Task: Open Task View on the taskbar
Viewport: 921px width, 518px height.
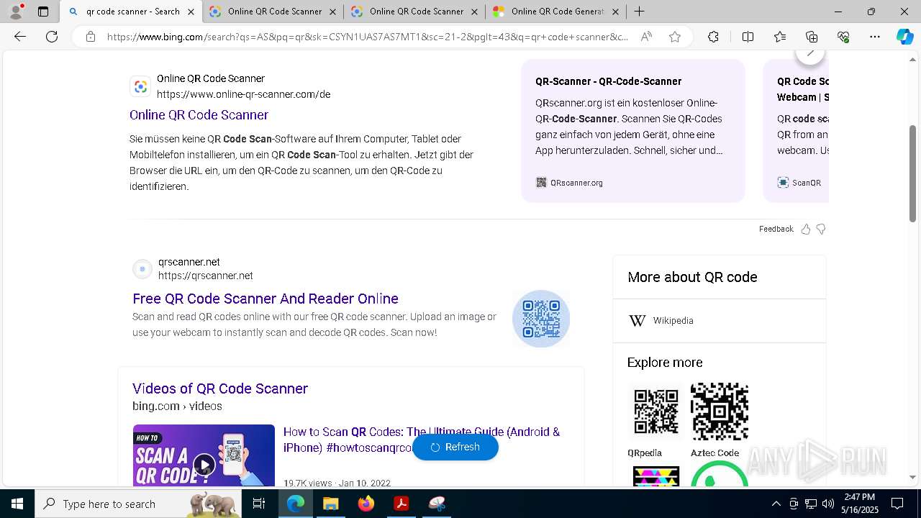Action: pyautogui.click(x=260, y=504)
